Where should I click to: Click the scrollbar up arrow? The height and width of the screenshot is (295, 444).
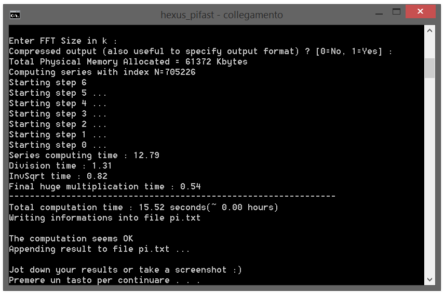[x=429, y=31]
